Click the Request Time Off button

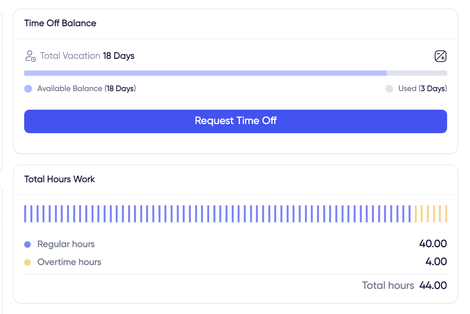click(x=235, y=121)
